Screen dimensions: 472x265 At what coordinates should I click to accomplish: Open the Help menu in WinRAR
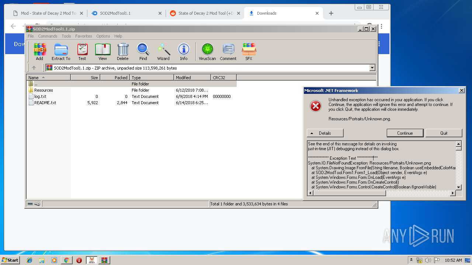pyautogui.click(x=118, y=36)
